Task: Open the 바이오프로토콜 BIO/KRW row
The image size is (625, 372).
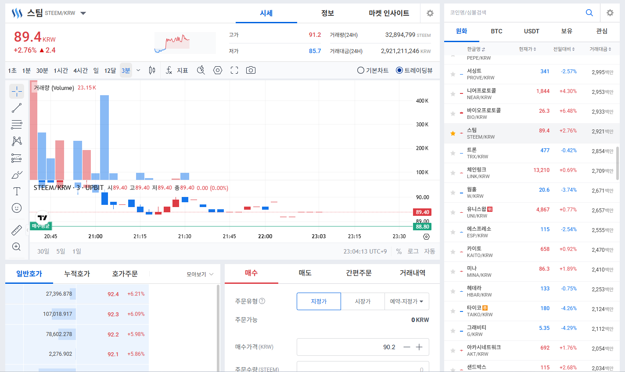Action: [532, 114]
